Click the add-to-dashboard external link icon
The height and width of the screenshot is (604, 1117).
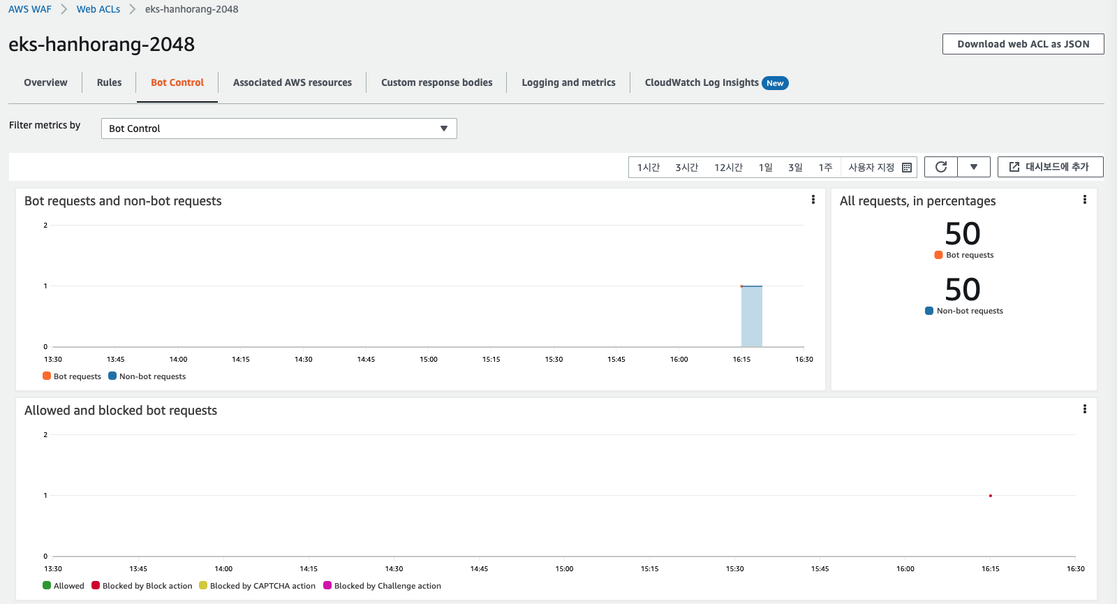[1014, 167]
